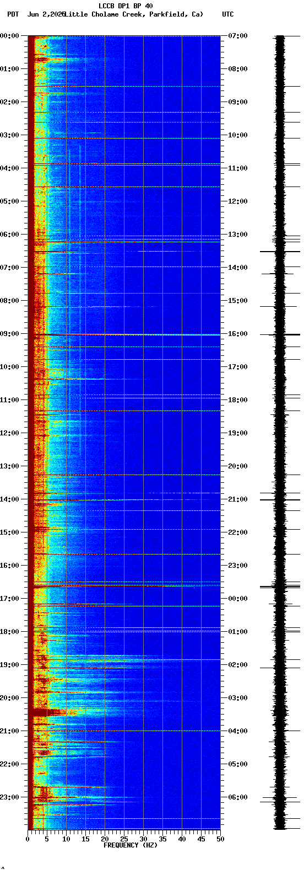Click the 01:00 label on PDT axis
304x874 pixels.
click(9, 69)
